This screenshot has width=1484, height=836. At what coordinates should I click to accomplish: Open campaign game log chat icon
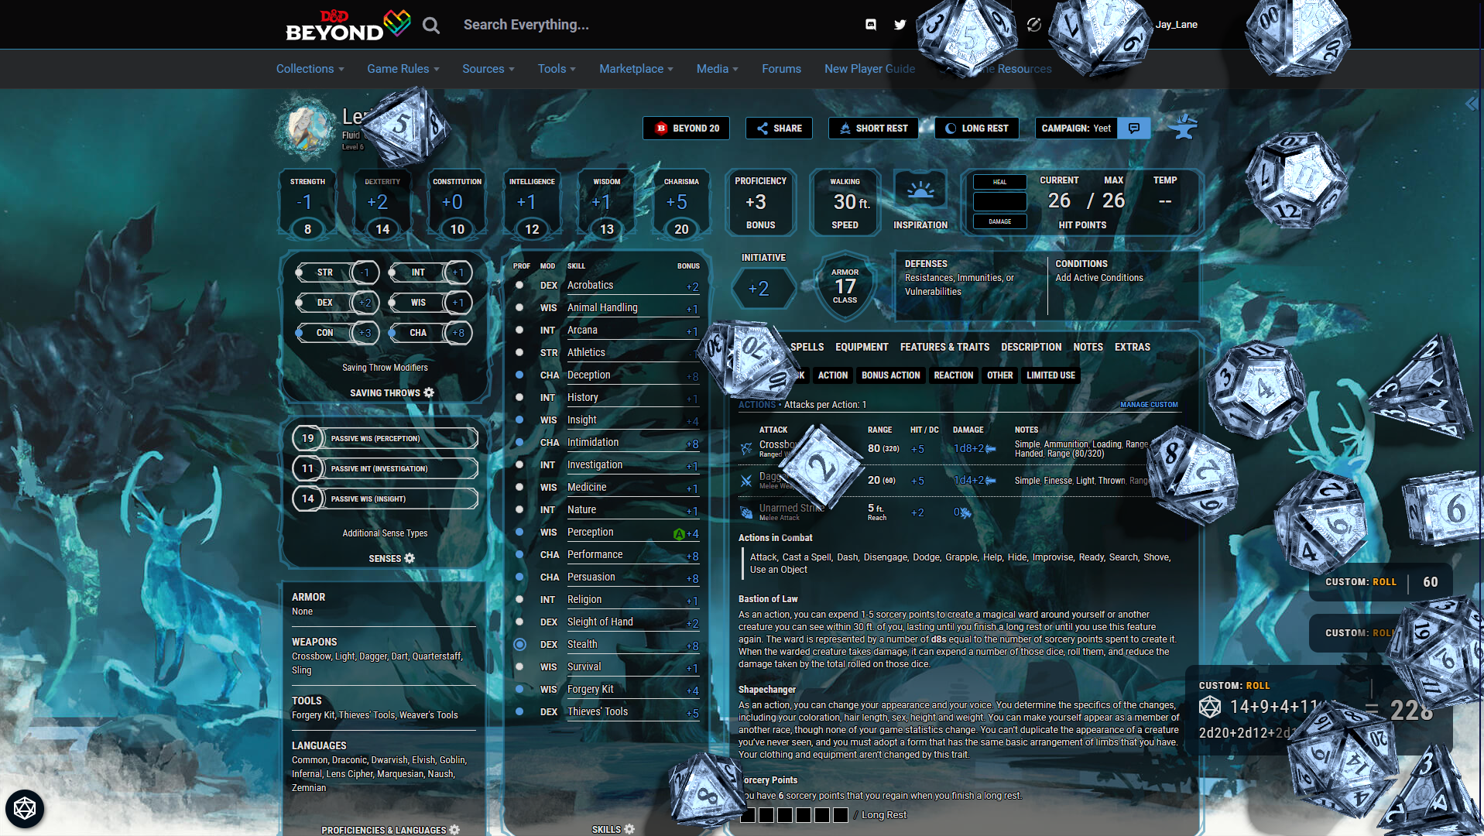click(1134, 128)
